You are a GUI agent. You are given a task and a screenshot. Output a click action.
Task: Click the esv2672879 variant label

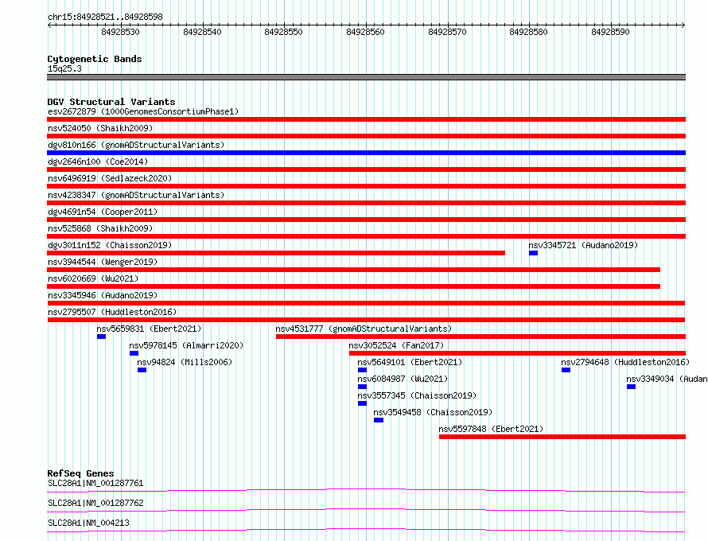click(x=143, y=111)
